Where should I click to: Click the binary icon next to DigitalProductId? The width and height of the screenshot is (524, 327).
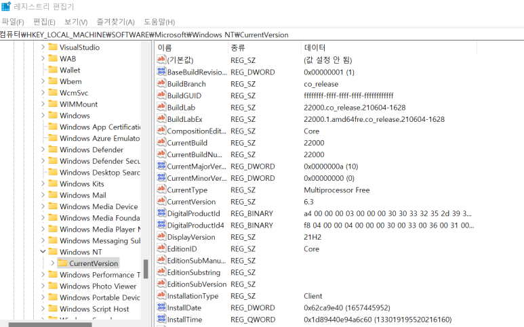point(161,213)
